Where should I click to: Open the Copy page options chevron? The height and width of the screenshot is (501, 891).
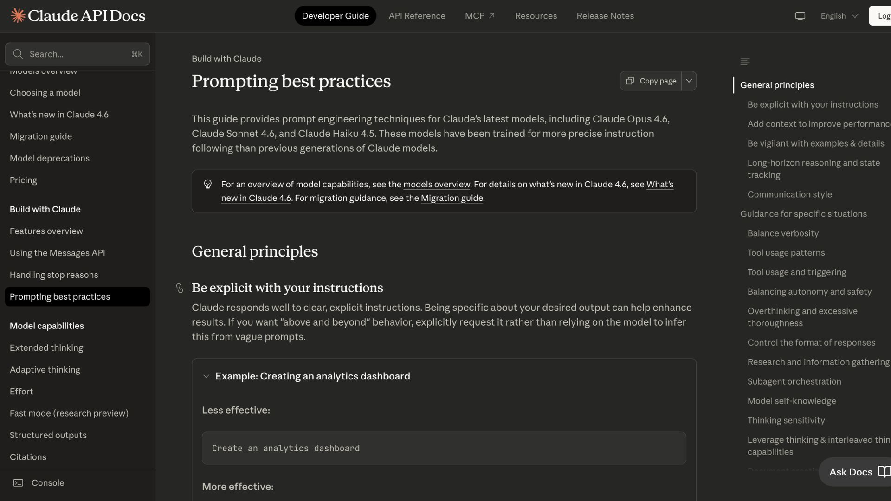[689, 81]
